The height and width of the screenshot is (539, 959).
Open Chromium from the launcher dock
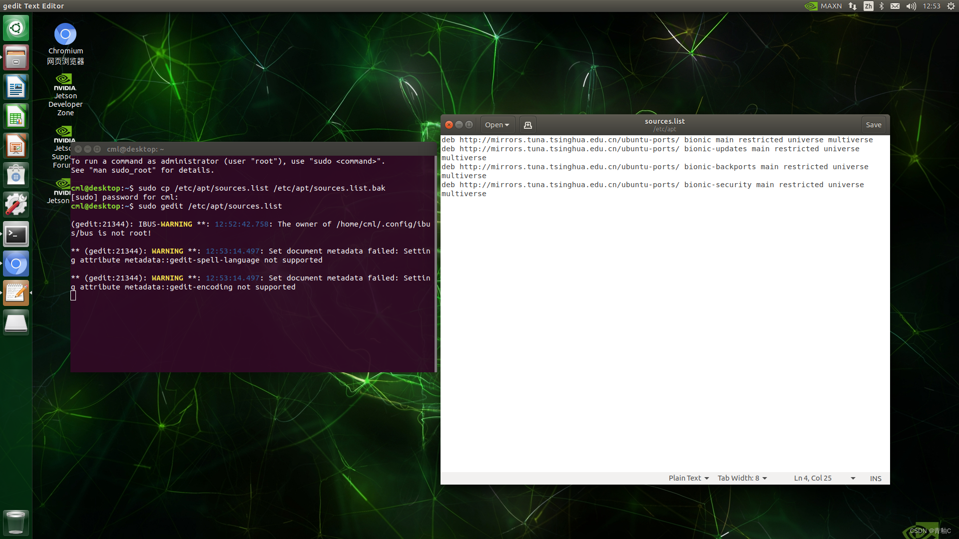16,264
